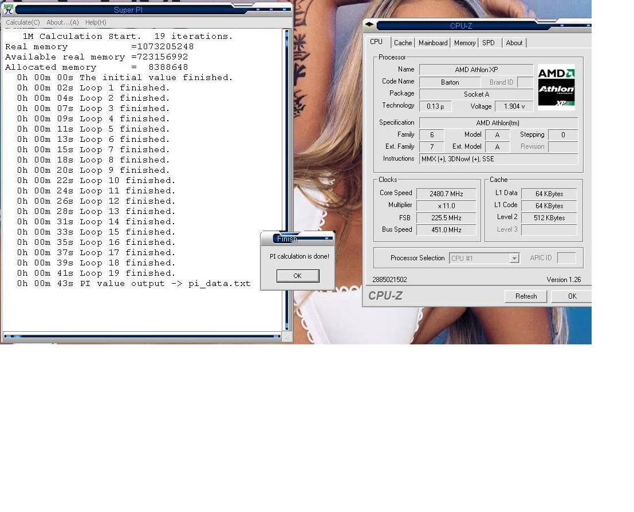Switch to the CPU tab in CPU-Z
634x512 pixels.
(x=376, y=42)
